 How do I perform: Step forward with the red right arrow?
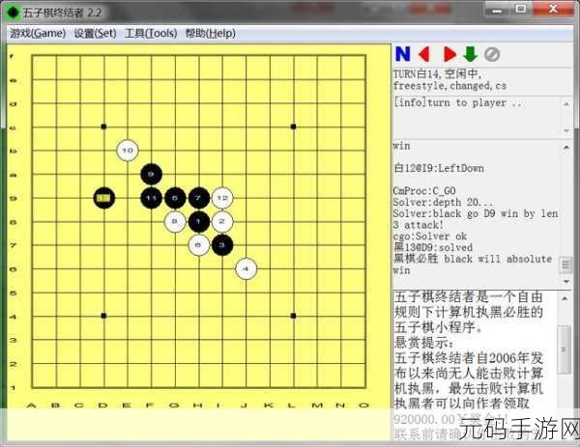tap(449, 54)
